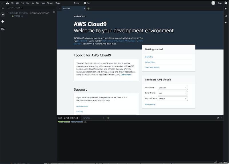229x164 pixels.
Task: Click the README.md file icon
Action: pyautogui.click(x=13, y=16)
